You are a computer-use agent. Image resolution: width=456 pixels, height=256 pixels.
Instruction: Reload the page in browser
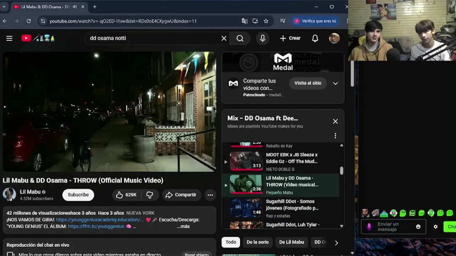[29, 21]
